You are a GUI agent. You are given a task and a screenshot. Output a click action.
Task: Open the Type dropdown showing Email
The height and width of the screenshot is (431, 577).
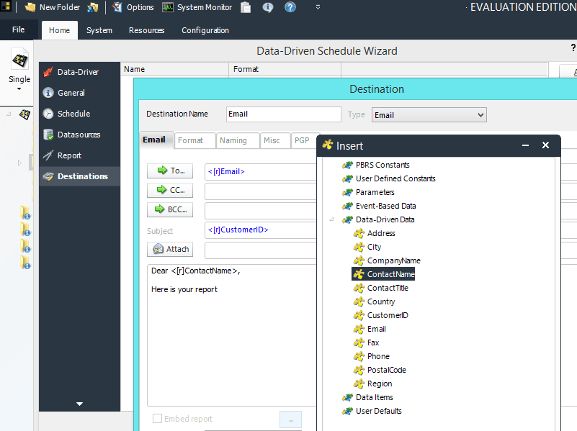[x=481, y=114]
